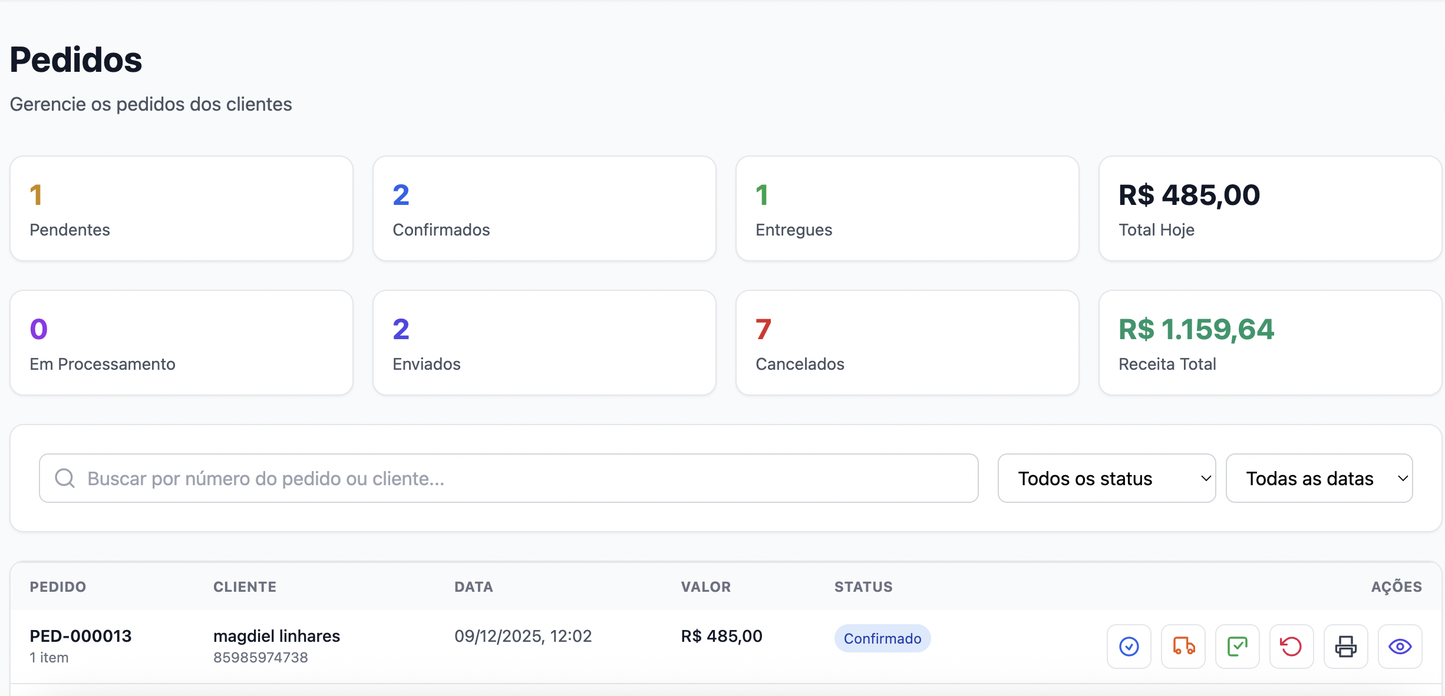Focus the order search input field
This screenshot has width=1445, height=696.
(509, 478)
